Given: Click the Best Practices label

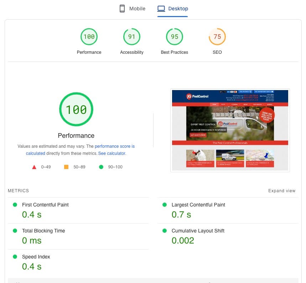Looking at the screenshot, I should [x=175, y=52].
